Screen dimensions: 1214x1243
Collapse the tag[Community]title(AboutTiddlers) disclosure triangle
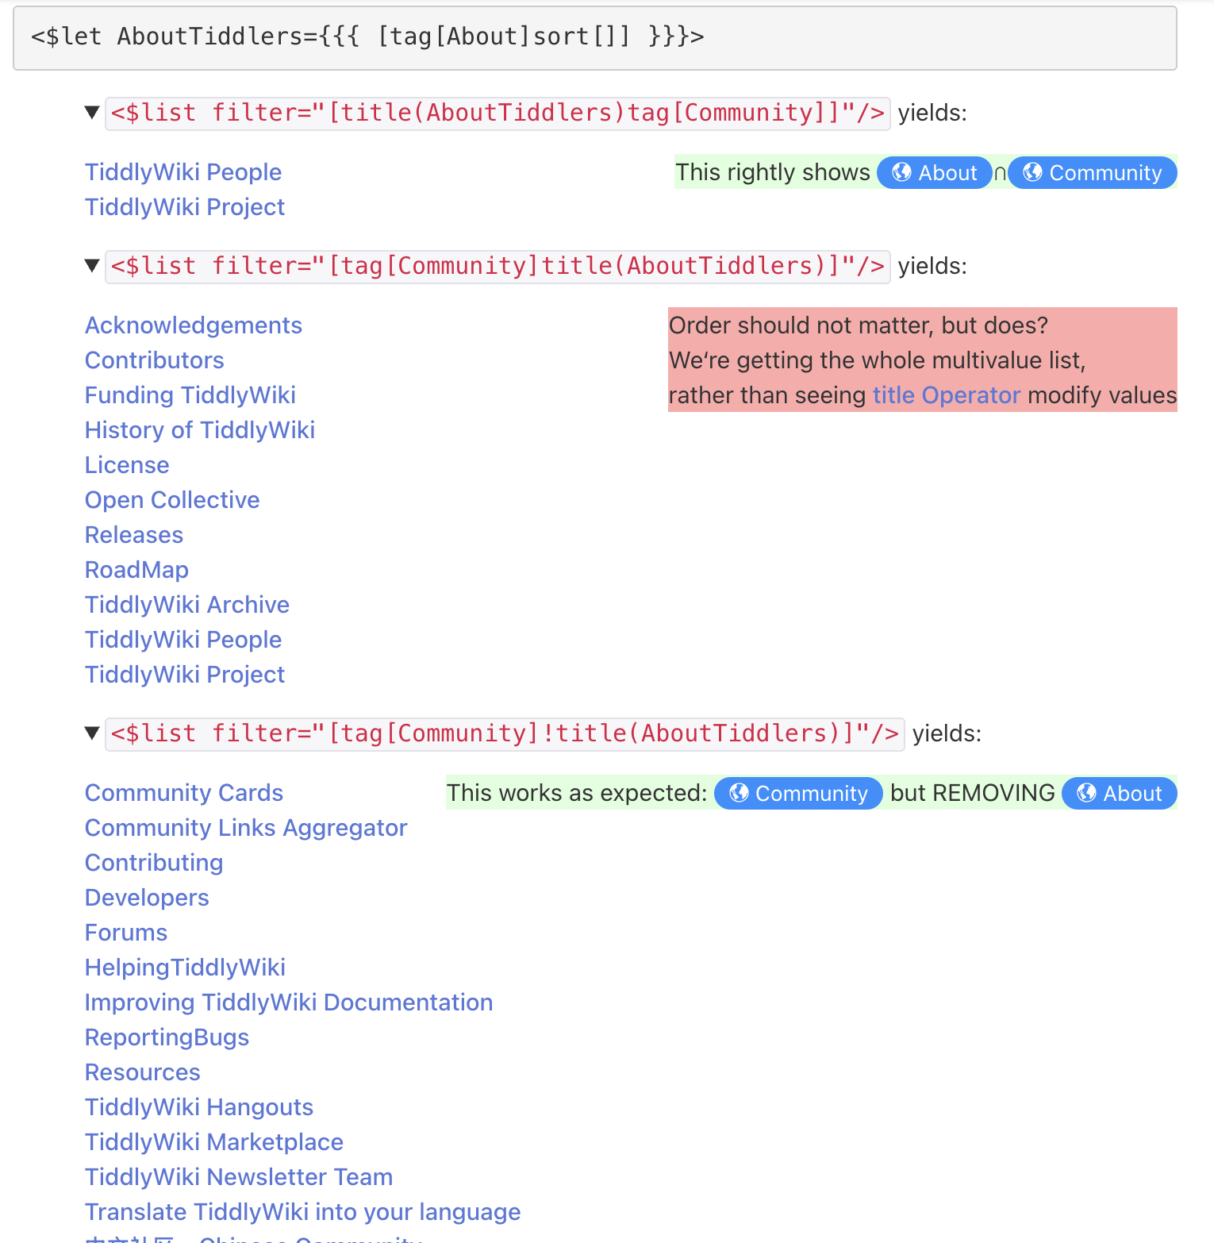[x=92, y=266]
